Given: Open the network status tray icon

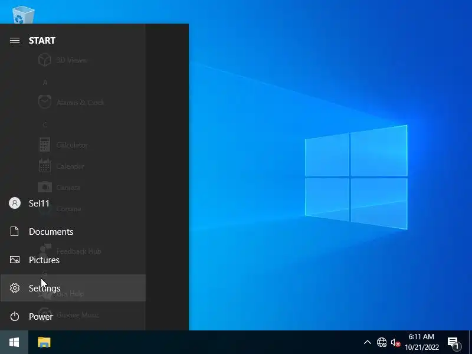Looking at the screenshot, I should click(x=381, y=342).
